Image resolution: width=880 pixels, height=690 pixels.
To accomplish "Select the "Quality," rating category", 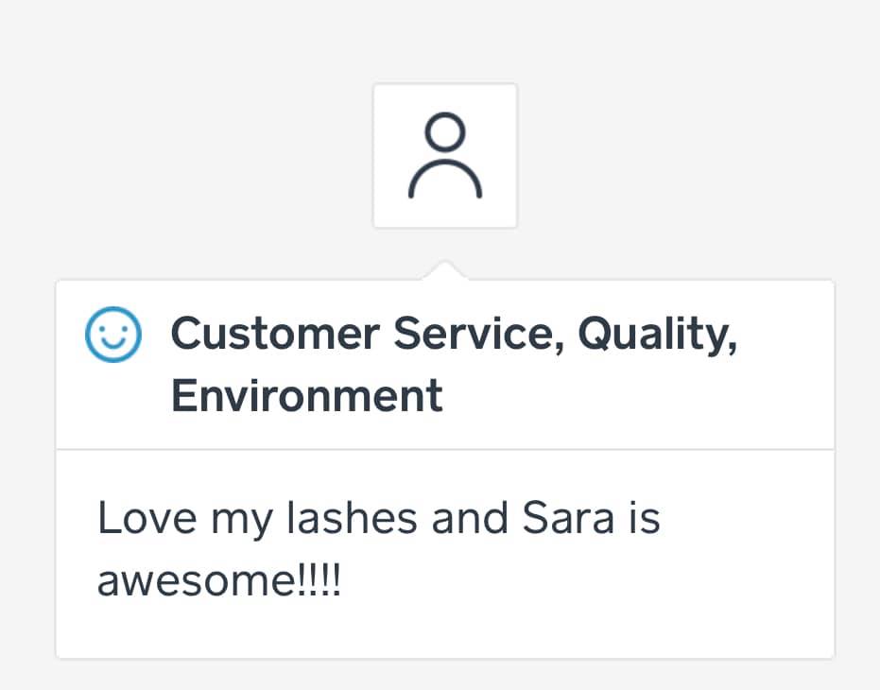I will [657, 335].
